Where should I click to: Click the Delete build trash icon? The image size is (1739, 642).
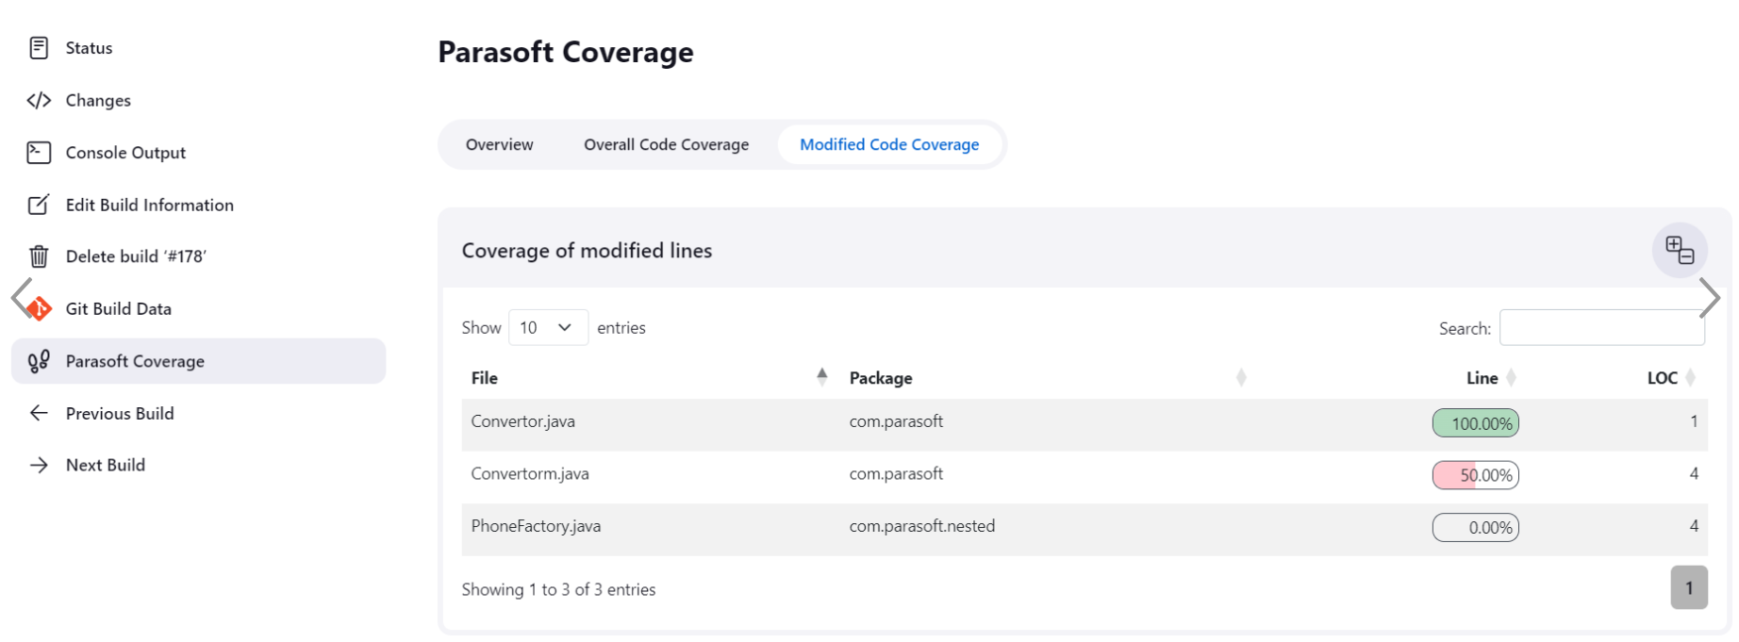39,256
